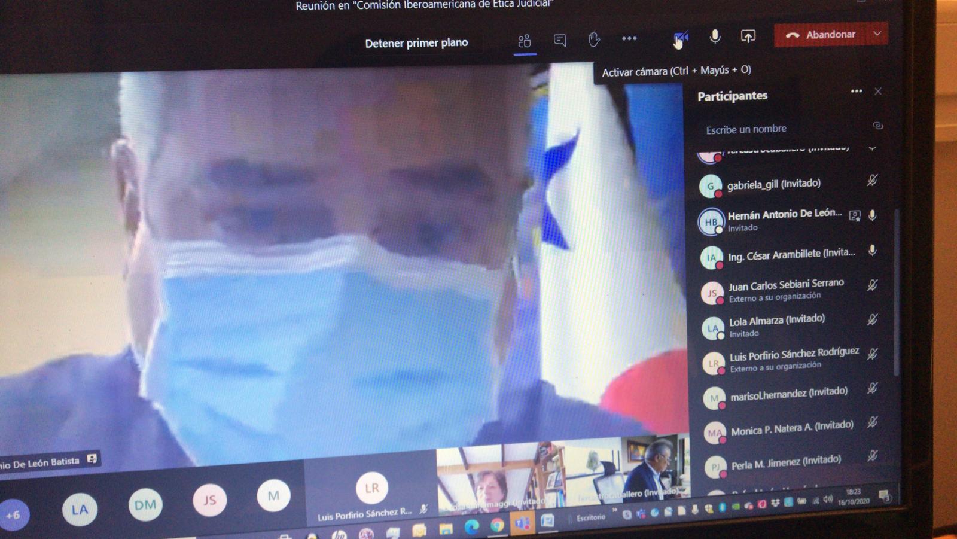
Task: Toggle Ing. César Arambillete microphone
Action: (873, 250)
